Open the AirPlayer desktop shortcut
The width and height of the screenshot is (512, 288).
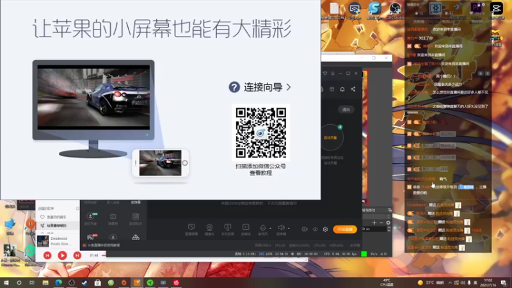[x=355, y=10]
